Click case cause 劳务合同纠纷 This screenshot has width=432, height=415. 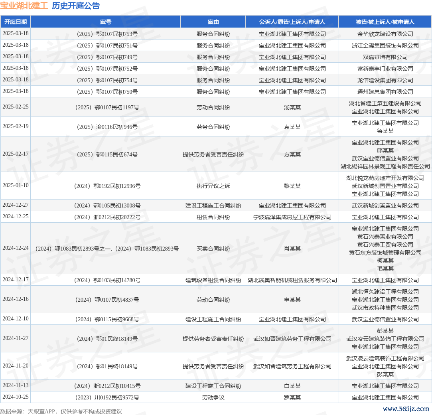tap(213, 127)
